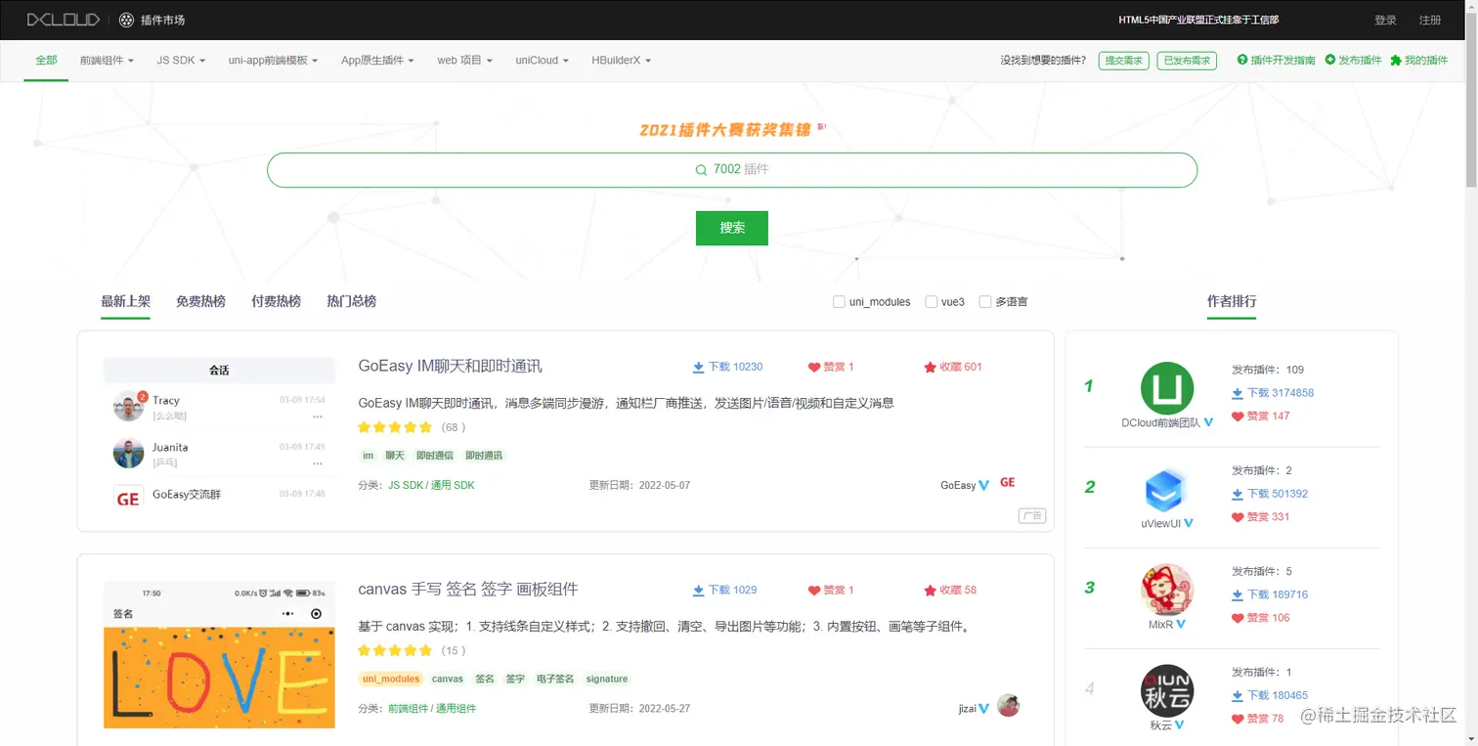
Task: Switch to the 免费热榜 tab
Action: pos(200,301)
